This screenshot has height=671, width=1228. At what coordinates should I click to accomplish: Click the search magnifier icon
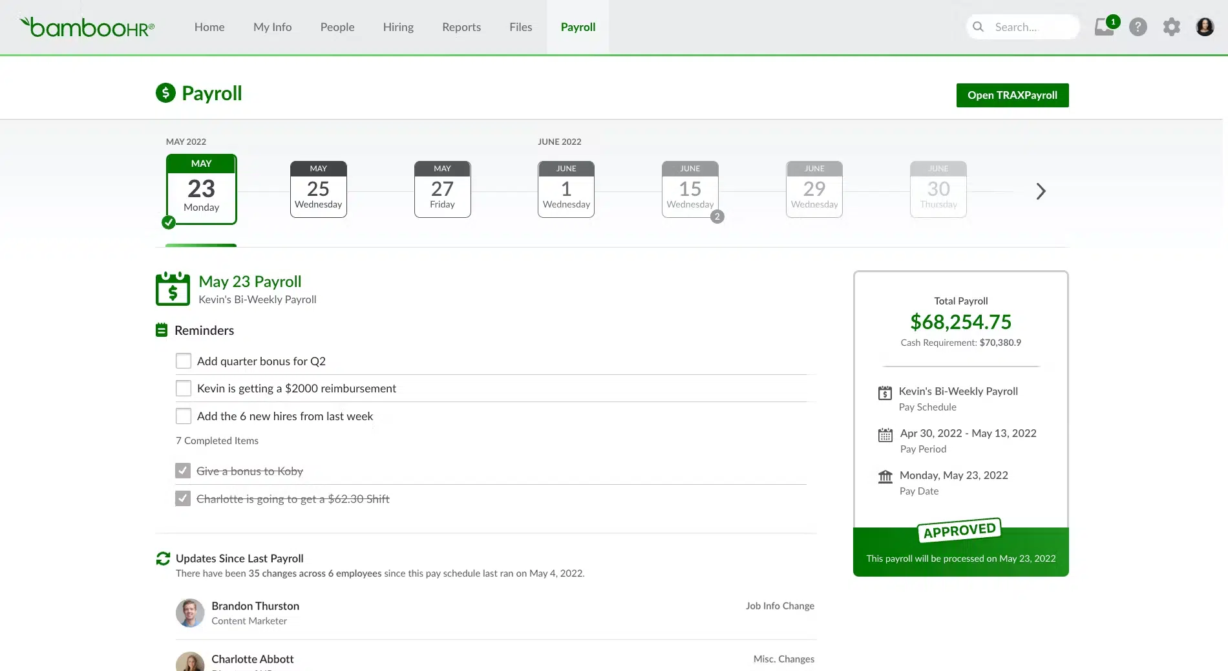tap(978, 27)
